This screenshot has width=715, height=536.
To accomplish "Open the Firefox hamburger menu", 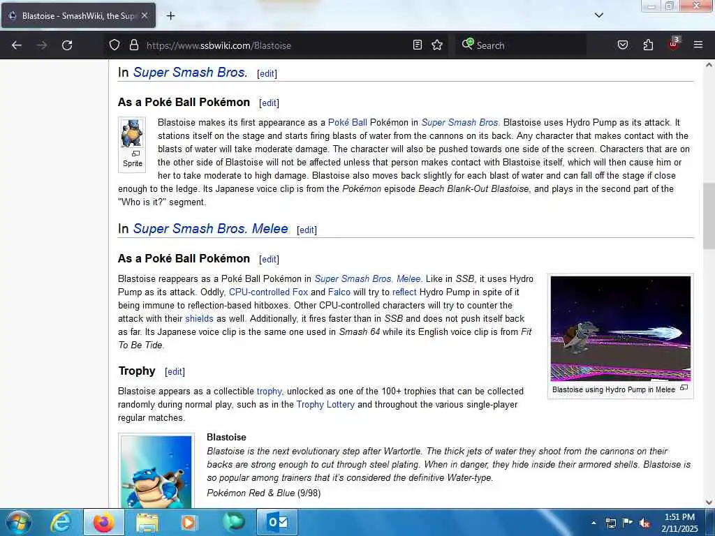I will tap(698, 45).
